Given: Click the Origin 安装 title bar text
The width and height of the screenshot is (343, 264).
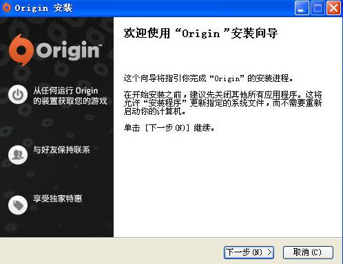Looking at the screenshot, I should click(x=43, y=8).
